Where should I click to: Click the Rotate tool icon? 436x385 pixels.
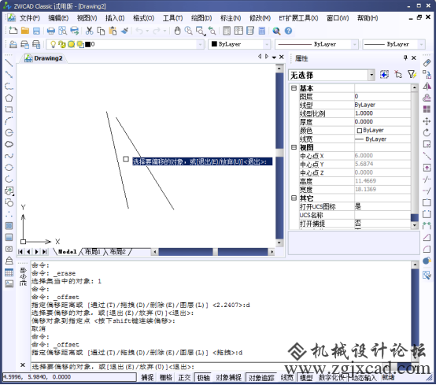coord(427,133)
